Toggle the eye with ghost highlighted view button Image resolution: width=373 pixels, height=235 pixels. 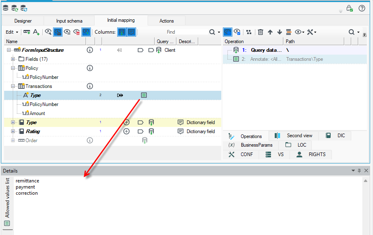(x=58, y=32)
